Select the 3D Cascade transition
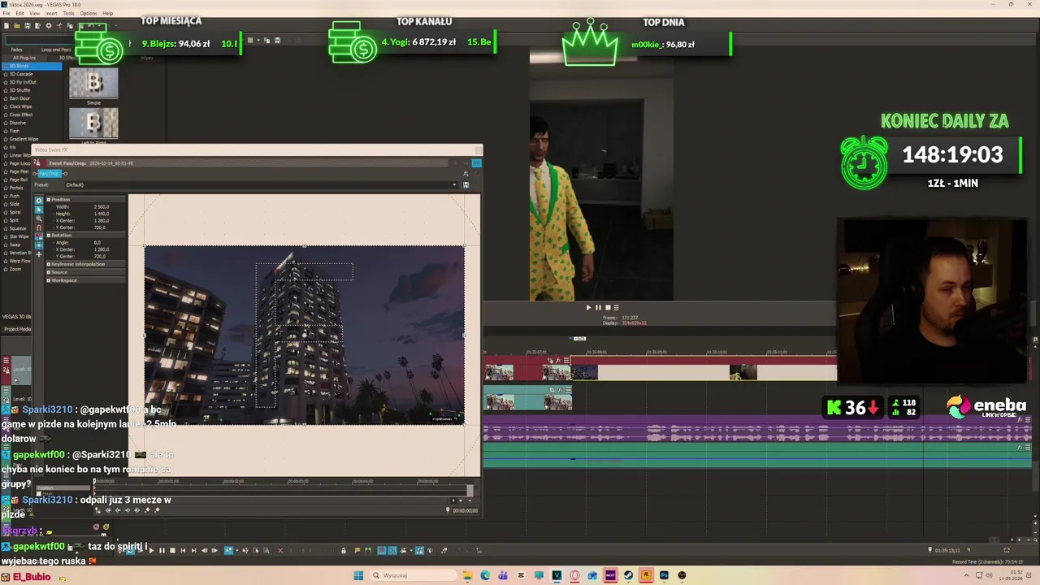This screenshot has width=1040, height=585. [x=22, y=74]
